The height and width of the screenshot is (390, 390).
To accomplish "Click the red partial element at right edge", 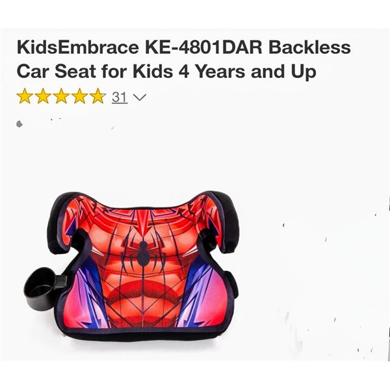I will (389, 203).
